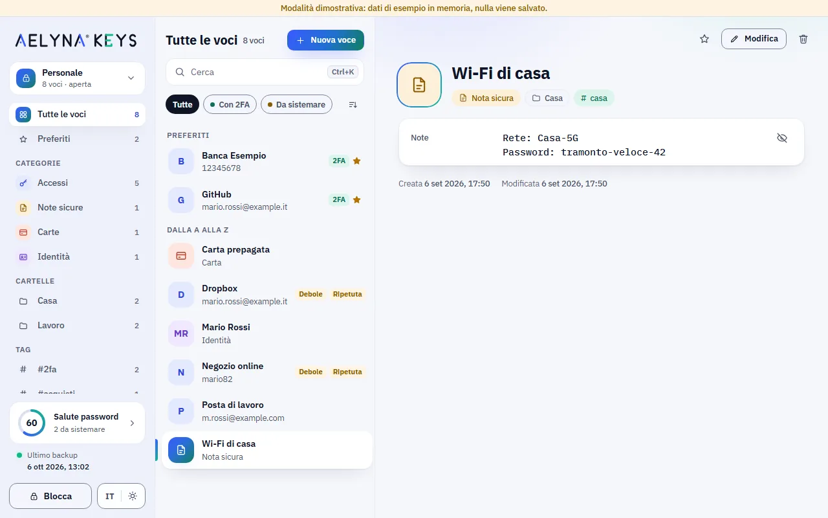Open the sort order icon in list header
828x518 pixels.
click(x=353, y=104)
